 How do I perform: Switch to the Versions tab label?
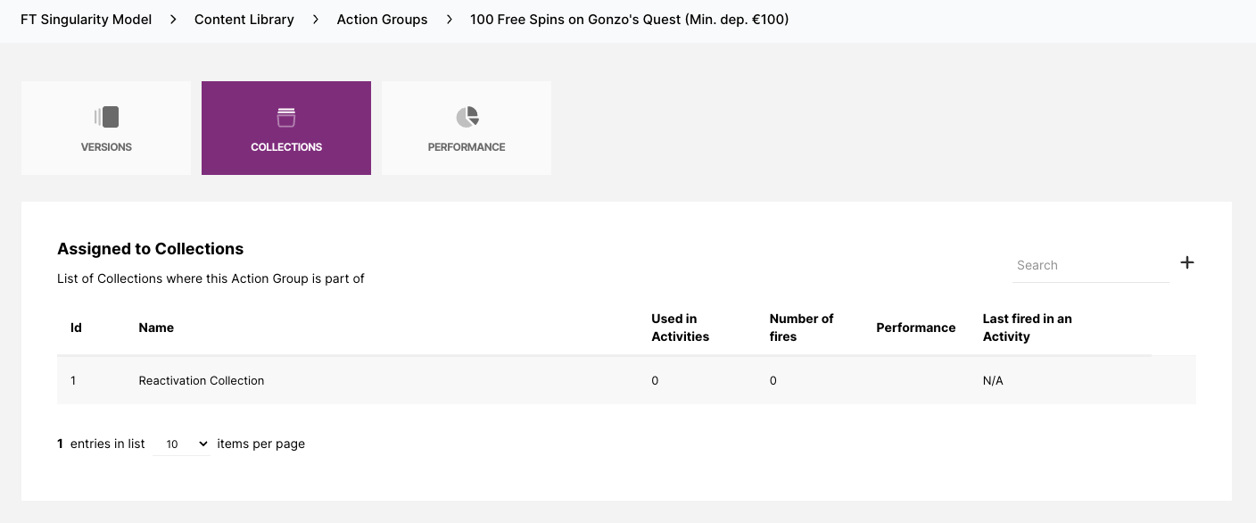(106, 147)
